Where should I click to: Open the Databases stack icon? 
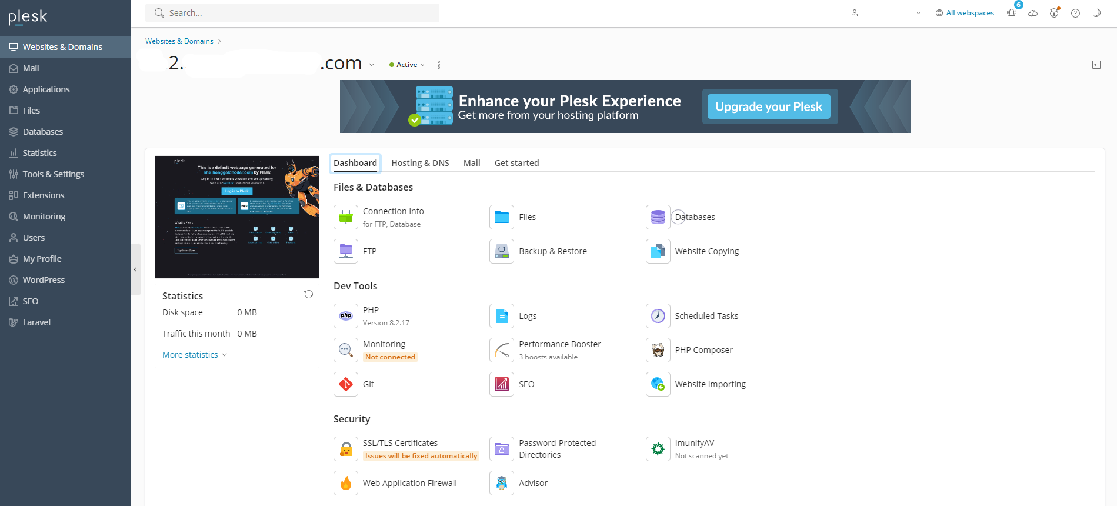coord(658,217)
